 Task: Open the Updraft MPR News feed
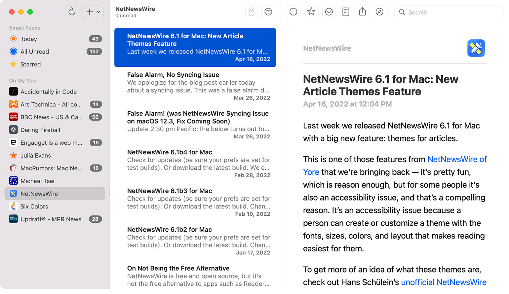tap(55, 219)
